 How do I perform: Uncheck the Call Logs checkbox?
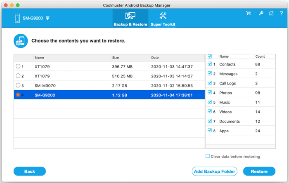tap(210, 83)
